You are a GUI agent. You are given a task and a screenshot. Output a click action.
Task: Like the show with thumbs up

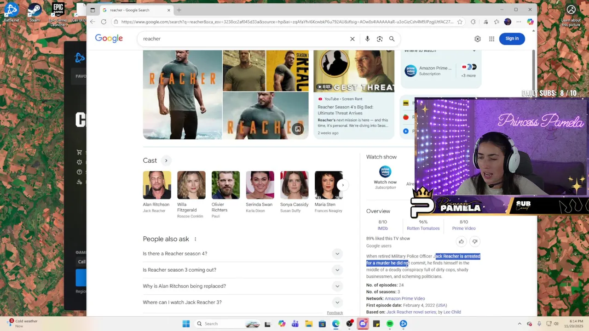point(461,241)
